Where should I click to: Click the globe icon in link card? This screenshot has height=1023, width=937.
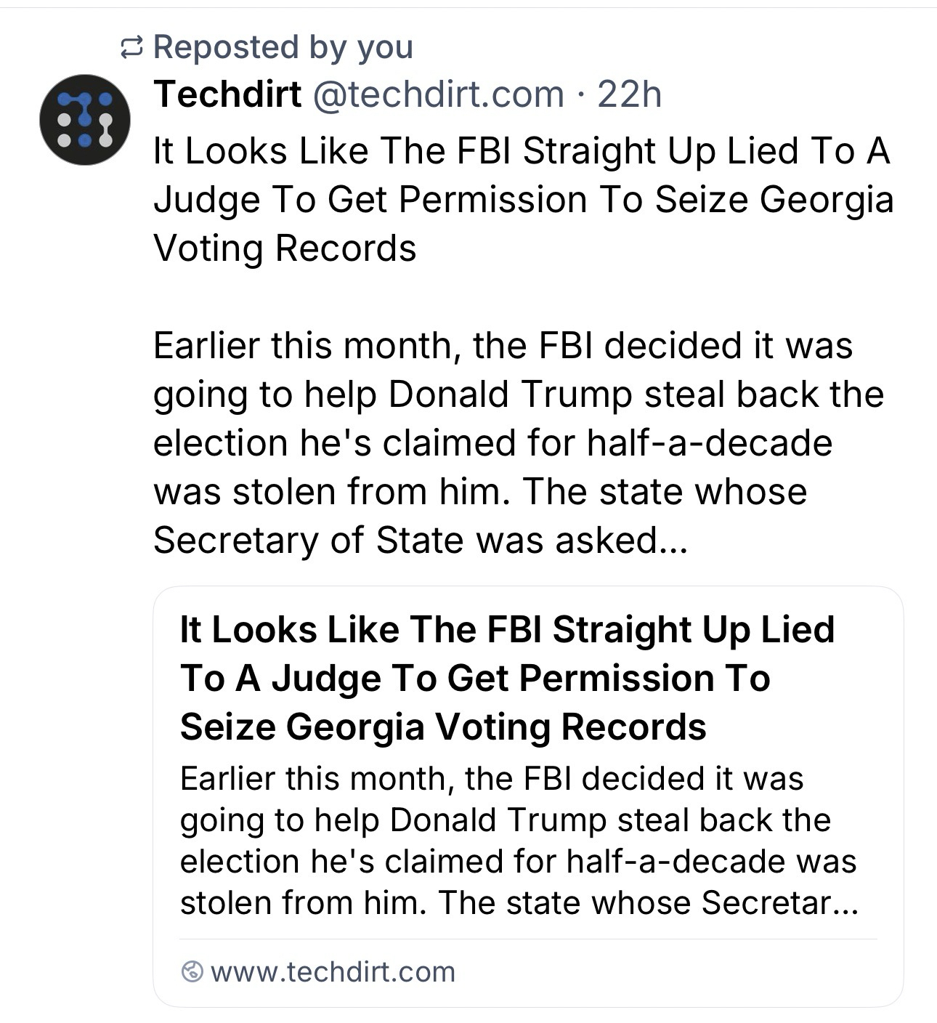tap(192, 971)
